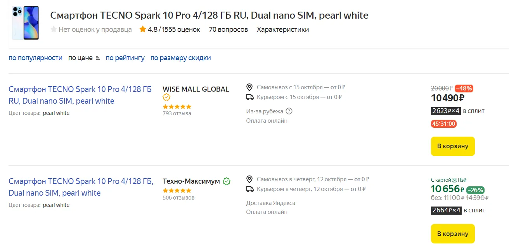Screen dimensions: 509x250
Task: Sort offers by popularity
Action: 36,58
